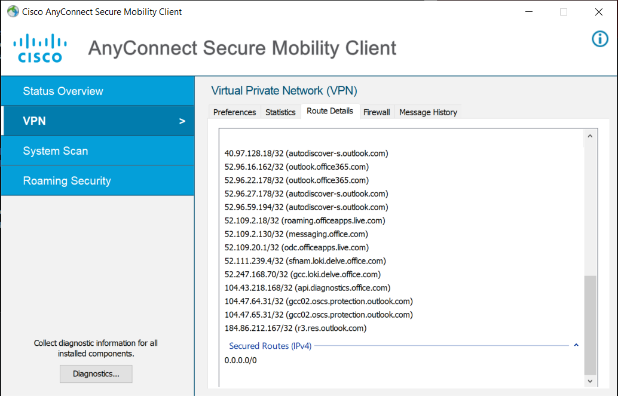Click the Cisco logo in header
Viewport: 618px width, 396px height.
pos(40,48)
